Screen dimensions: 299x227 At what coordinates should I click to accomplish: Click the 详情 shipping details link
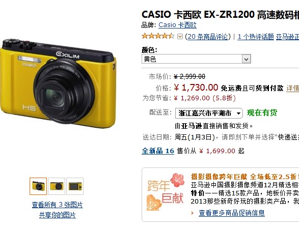pos(292,88)
